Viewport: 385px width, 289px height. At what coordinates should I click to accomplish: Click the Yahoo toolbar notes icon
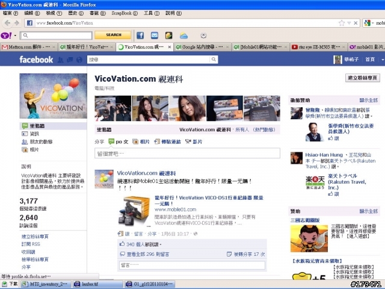(x=168, y=36)
